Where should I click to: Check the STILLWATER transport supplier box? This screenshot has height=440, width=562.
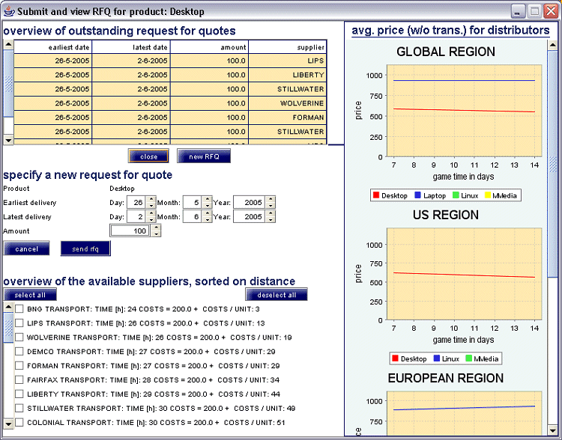tap(19, 408)
